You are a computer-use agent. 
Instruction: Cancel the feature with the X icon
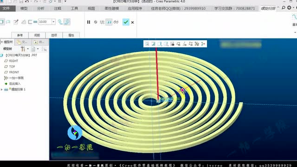point(132,22)
